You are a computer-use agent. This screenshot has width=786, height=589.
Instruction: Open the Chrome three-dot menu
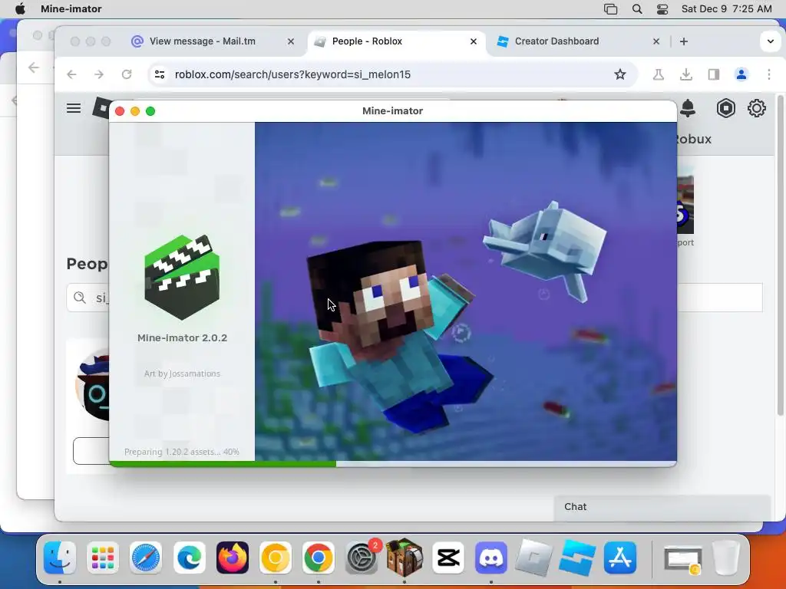(x=769, y=74)
